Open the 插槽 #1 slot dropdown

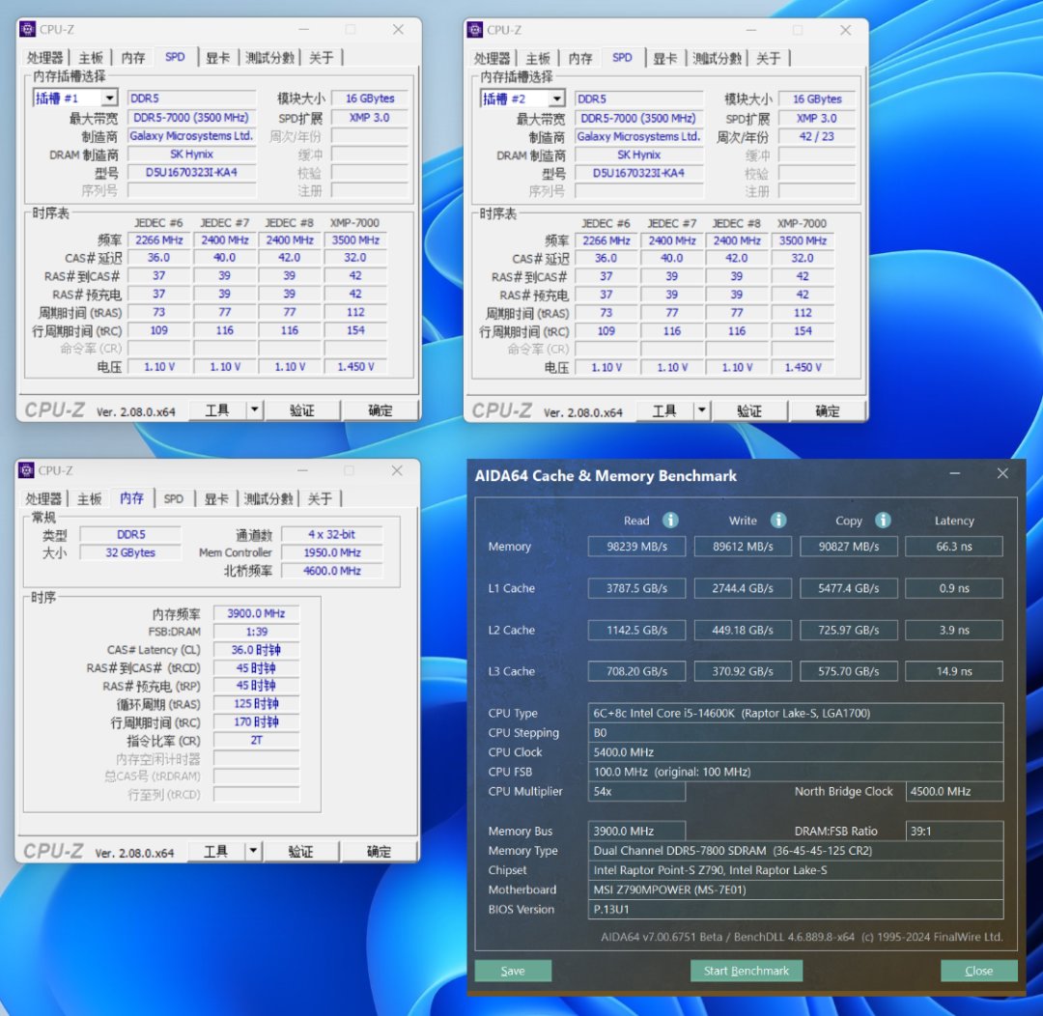110,99
